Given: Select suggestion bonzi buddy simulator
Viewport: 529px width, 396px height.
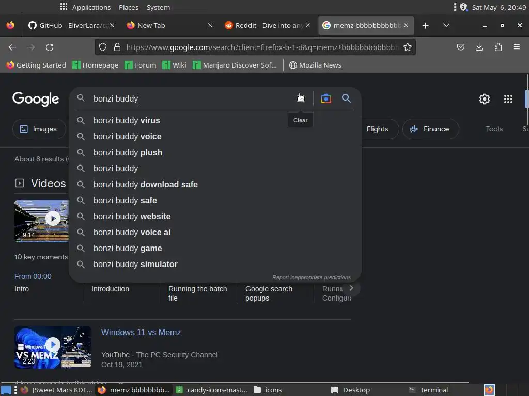Looking at the screenshot, I should (x=215, y=265).
